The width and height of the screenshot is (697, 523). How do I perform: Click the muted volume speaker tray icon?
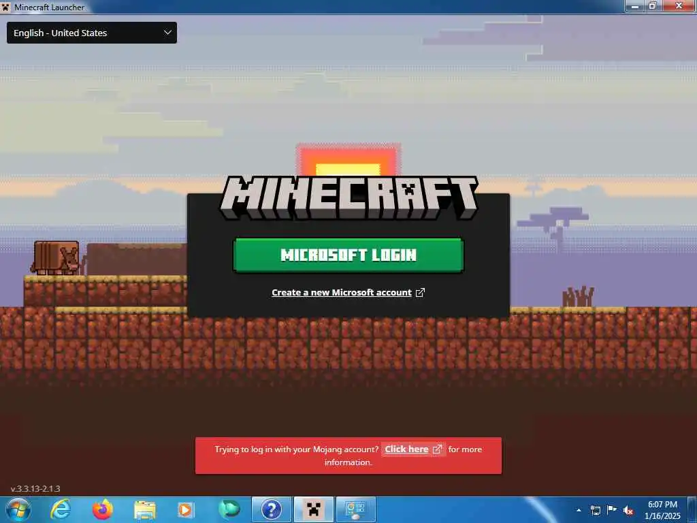(628, 510)
